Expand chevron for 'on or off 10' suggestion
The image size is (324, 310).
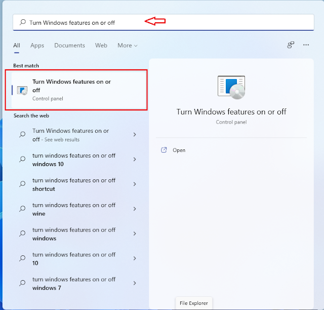tap(135, 258)
